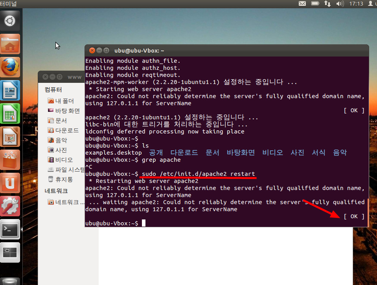This screenshot has height=285, width=377.
Task: Open System Settings gear icon
Action: tap(10, 206)
